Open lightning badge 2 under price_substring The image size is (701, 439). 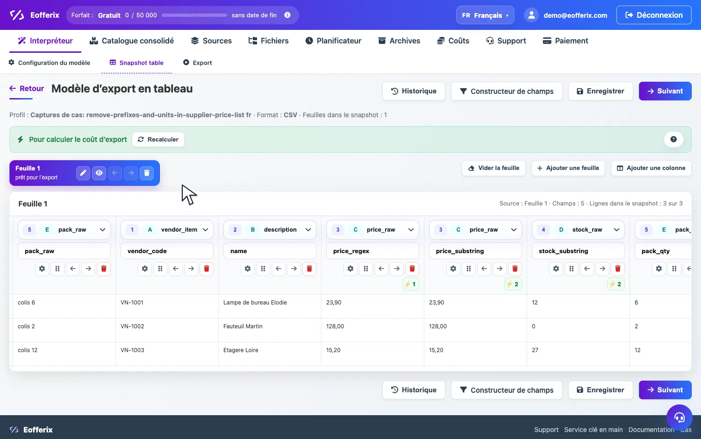513,284
